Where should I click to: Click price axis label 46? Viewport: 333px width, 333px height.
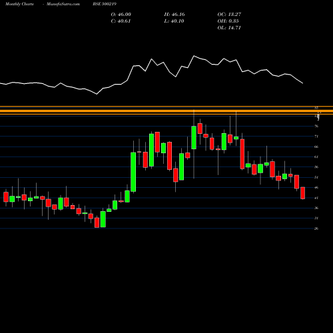coord(316,188)
